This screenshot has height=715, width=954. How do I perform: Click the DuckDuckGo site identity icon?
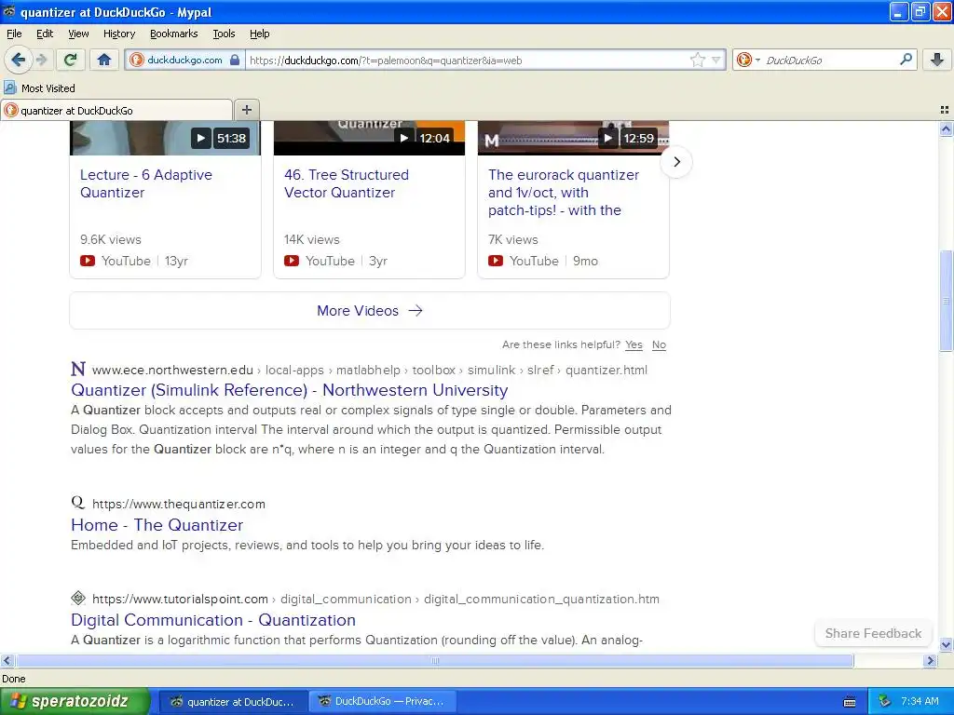click(x=137, y=60)
